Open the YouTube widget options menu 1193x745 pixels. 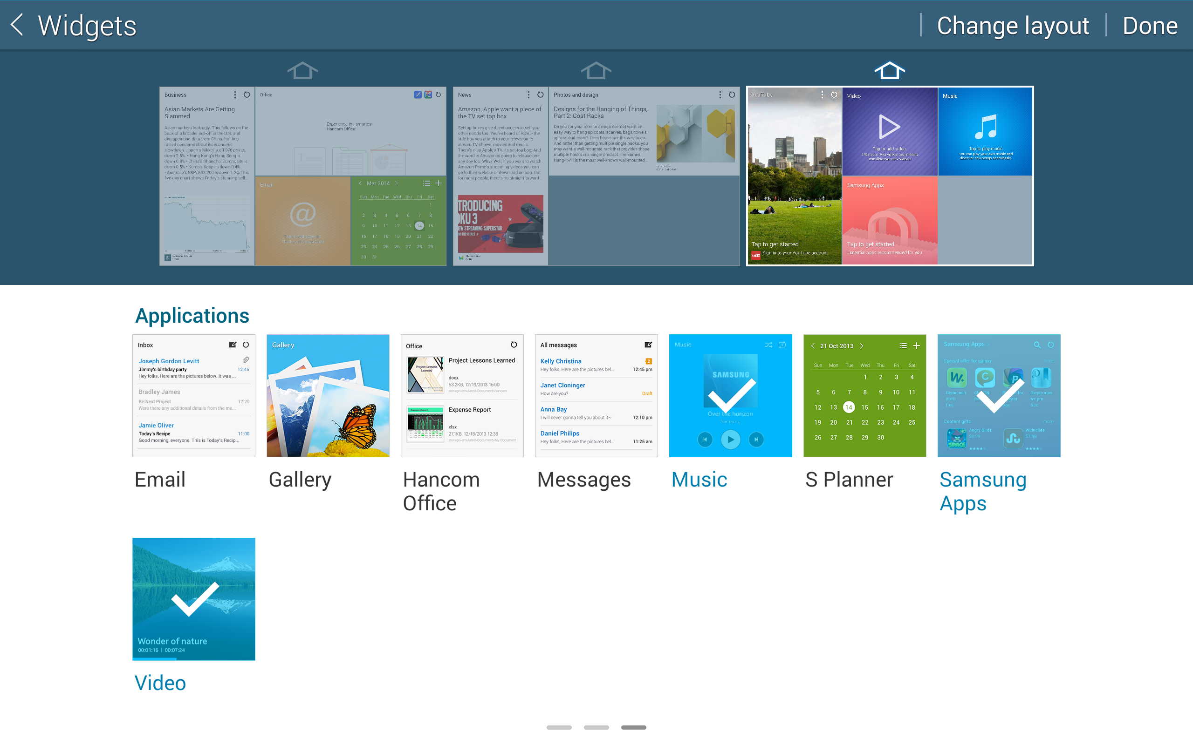coord(822,95)
